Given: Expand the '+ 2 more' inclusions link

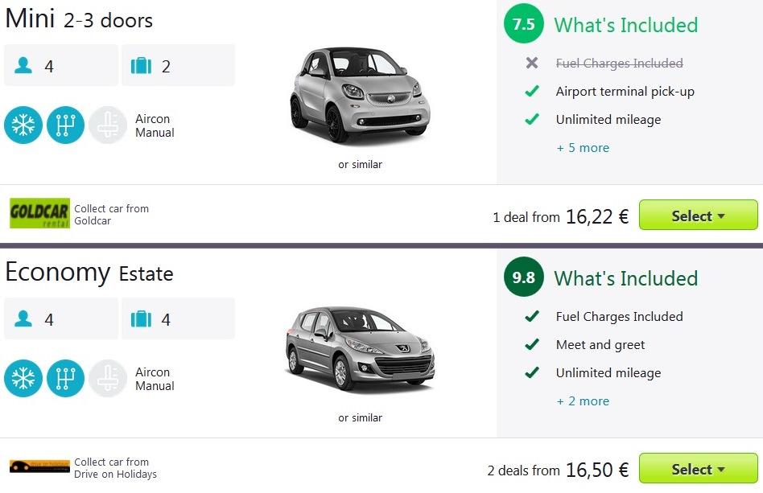Looking at the screenshot, I should 583,401.
